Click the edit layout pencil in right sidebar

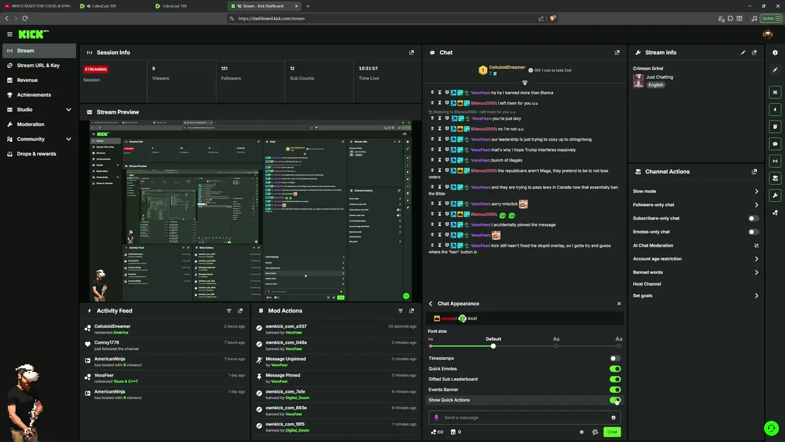click(775, 70)
